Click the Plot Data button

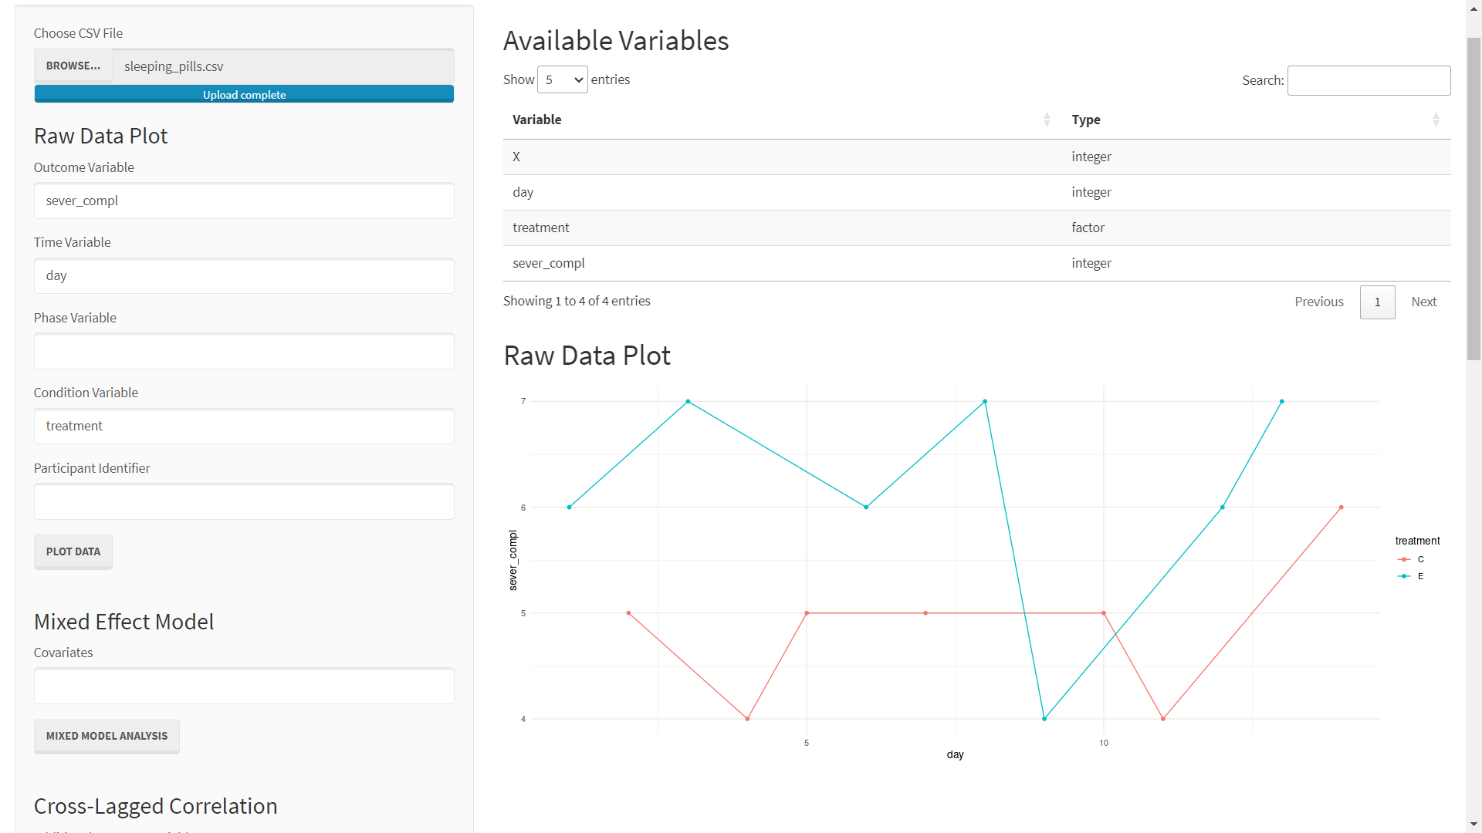pyautogui.click(x=73, y=551)
